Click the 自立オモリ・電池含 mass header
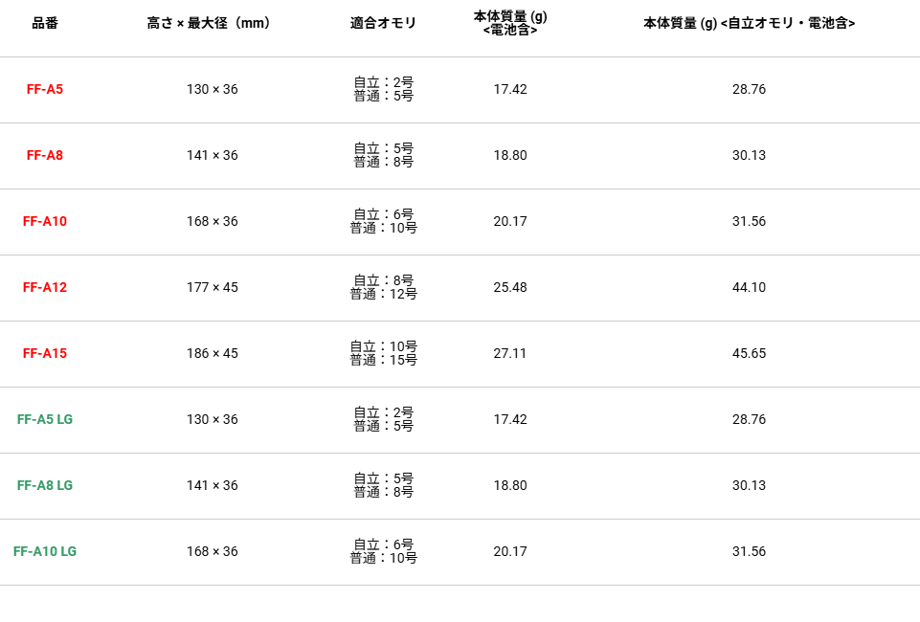This screenshot has height=622, width=920. 749,23
